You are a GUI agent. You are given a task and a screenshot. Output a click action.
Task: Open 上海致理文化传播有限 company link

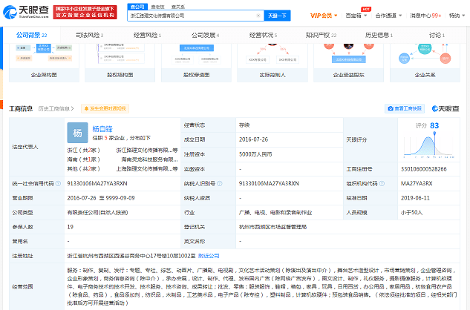pos(147,168)
